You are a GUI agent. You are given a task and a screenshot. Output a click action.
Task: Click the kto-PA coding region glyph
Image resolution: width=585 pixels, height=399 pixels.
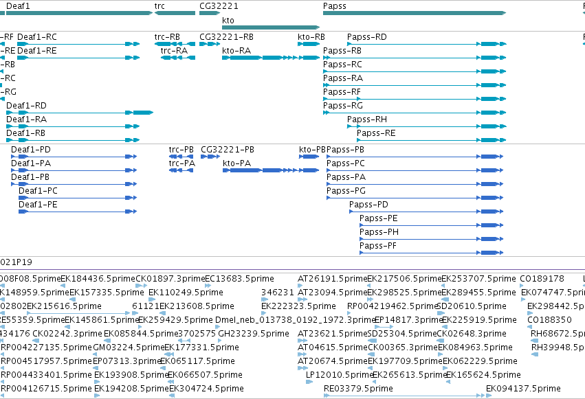point(271,170)
